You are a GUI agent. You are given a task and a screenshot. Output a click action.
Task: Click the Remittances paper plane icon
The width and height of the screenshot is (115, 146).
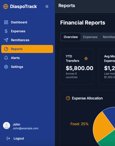click(6, 40)
